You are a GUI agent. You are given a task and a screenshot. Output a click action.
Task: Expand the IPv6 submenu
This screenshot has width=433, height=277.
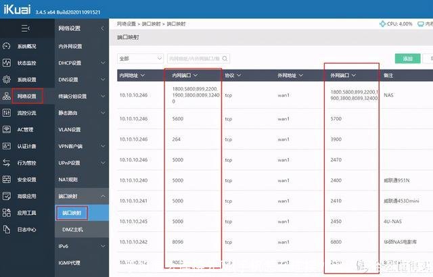(102, 246)
